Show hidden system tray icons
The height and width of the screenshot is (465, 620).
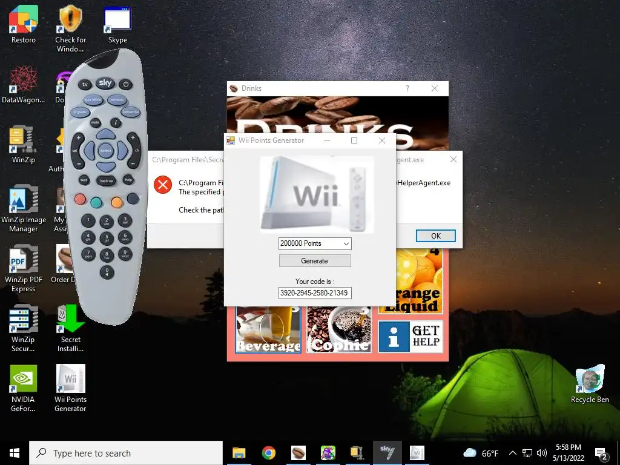[x=512, y=453]
